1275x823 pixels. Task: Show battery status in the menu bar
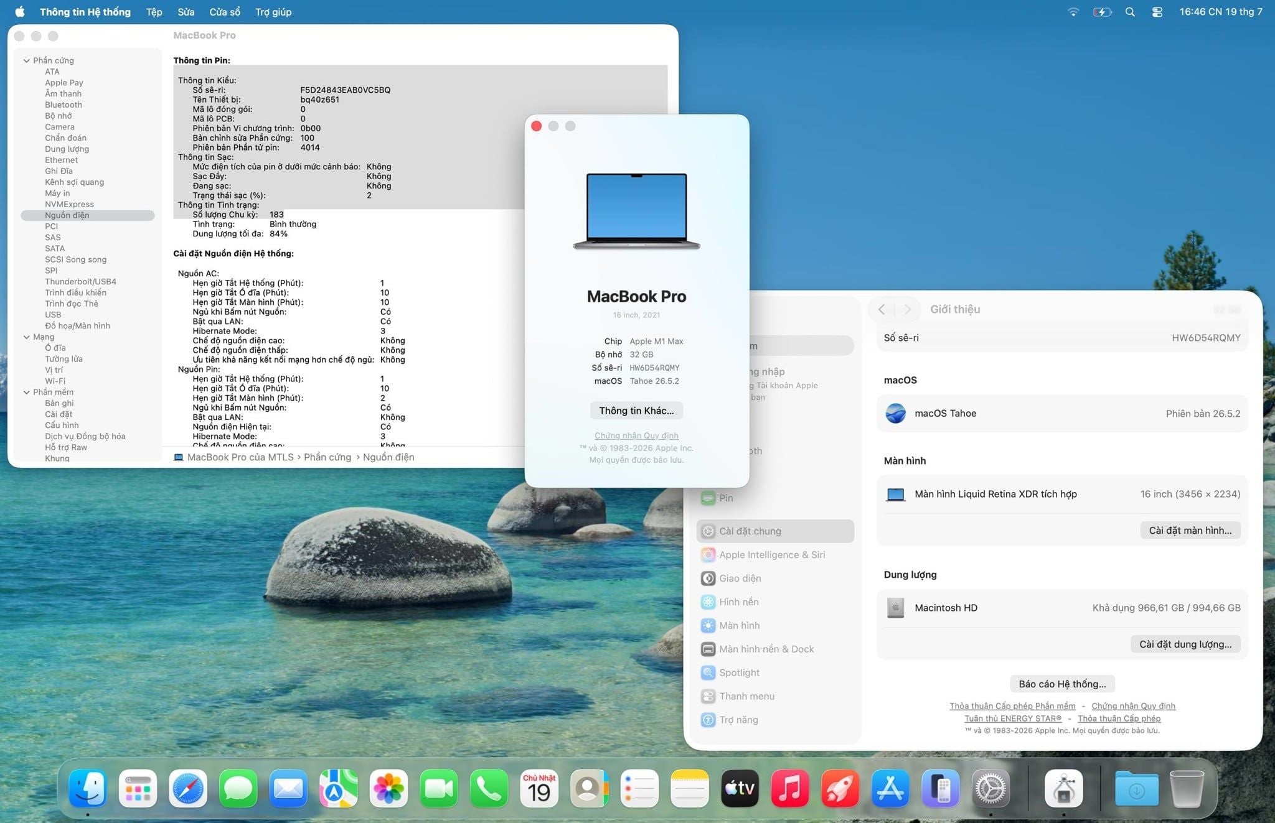pyautogui.click(x=1103, y=12)
